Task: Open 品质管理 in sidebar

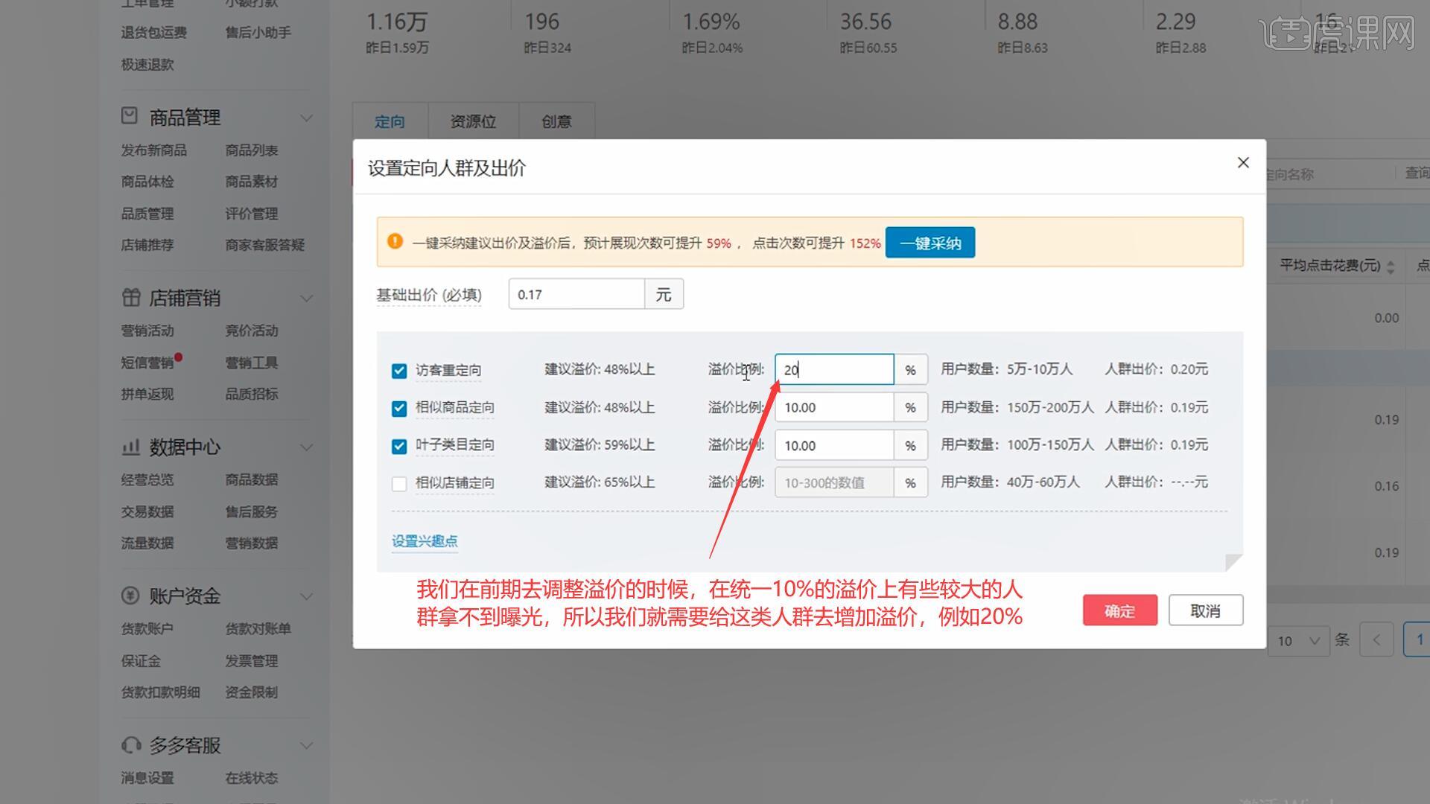Action: click(147, 214)
